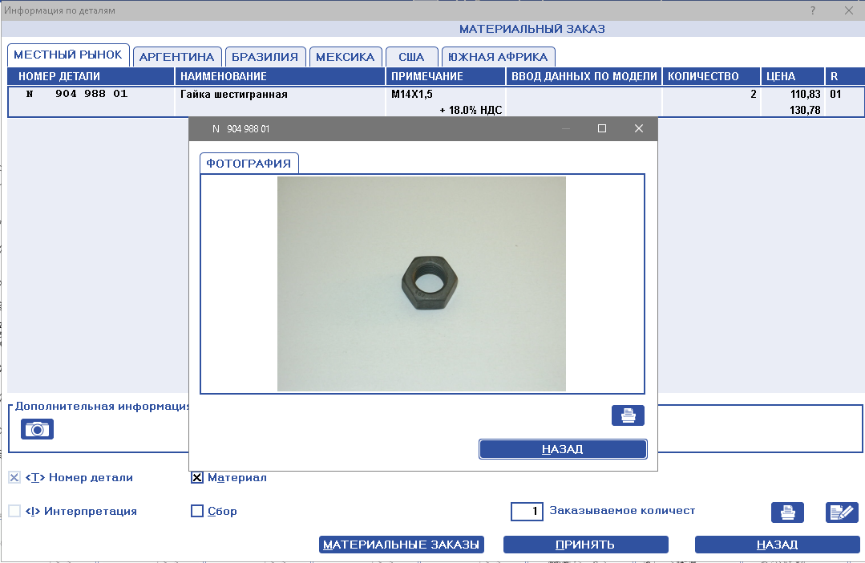Open the edit note pencil icon

(x=842, y=512)
